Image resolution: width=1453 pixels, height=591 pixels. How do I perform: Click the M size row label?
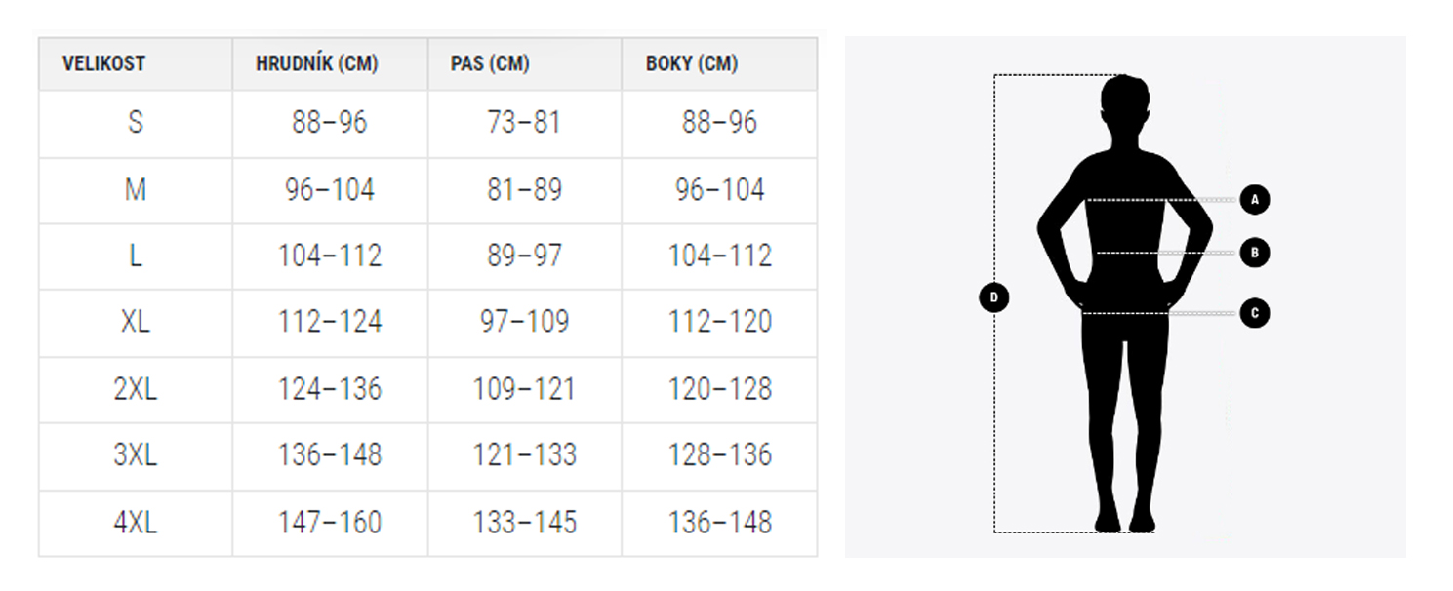click(136, 189)
